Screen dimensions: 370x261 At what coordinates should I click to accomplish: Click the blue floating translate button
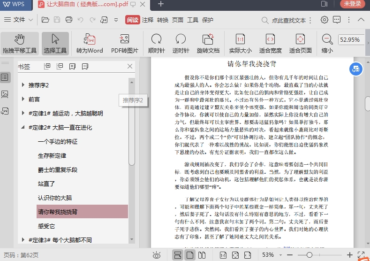tap(356, 69)
